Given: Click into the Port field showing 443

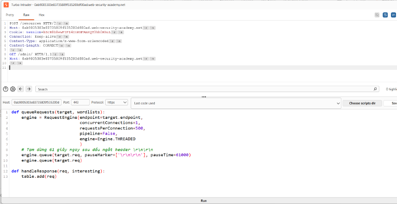Looking at the screenshot, I should (80, 102).
